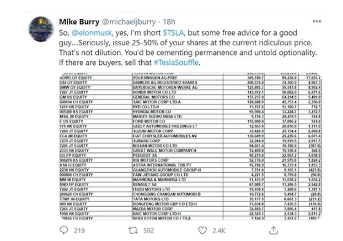Open the three-dot more options menu
Viewport: 343px width, 241px height.
click(317, 21)
